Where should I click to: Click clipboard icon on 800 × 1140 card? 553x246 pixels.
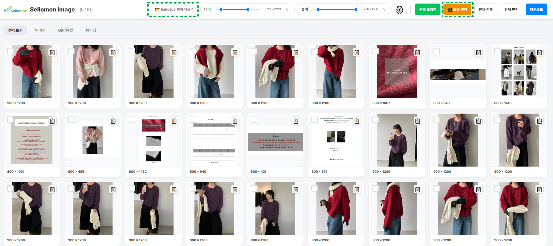(539, 52)
